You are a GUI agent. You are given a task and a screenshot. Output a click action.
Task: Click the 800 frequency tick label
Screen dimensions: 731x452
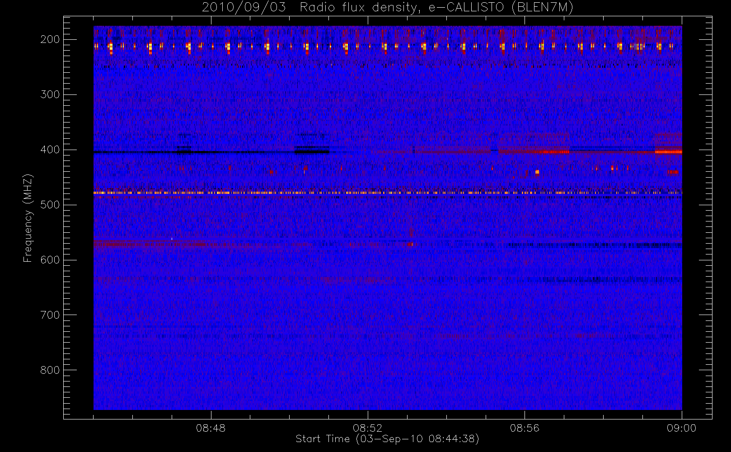click(50, 370)
